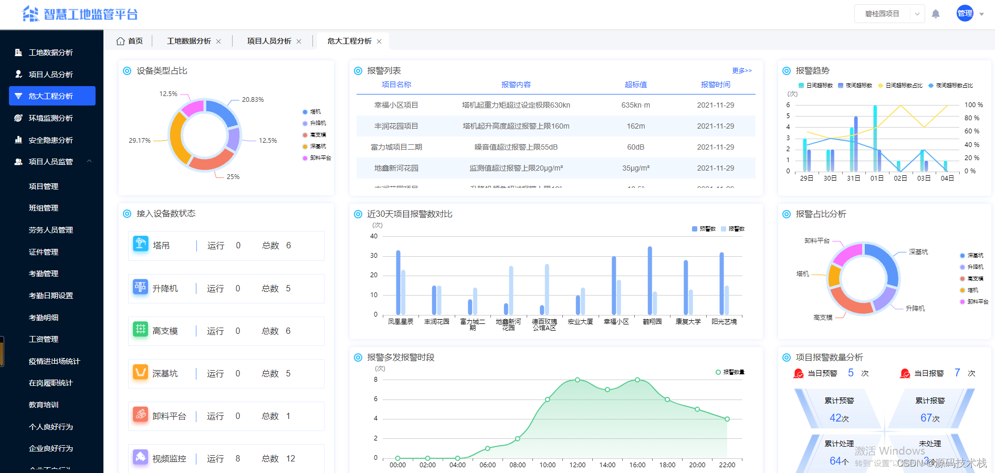Toggle 夜间超标数 legend in 报警趋势
The image size is (995, 473).
coord(855,86)
